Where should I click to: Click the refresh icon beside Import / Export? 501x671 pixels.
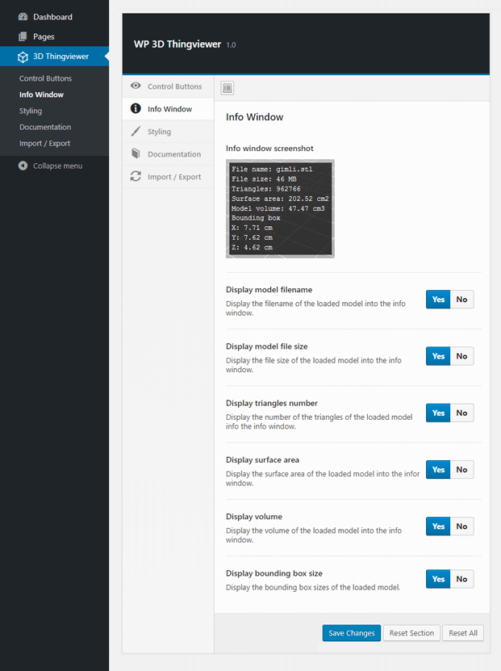coord(136,176)
